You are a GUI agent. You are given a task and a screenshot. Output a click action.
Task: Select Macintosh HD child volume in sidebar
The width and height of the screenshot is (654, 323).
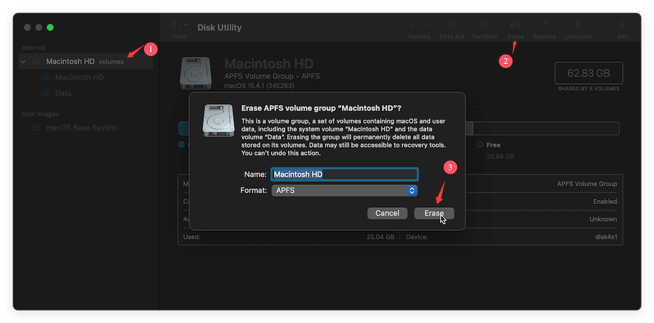click(x=78, y=78)
